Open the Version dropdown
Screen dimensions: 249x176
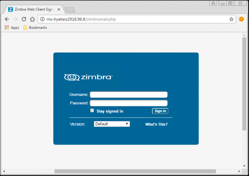(112, 124)
